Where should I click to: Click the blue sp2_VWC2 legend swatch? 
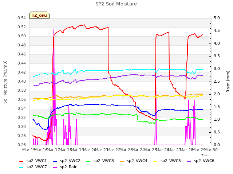(55, 161)
